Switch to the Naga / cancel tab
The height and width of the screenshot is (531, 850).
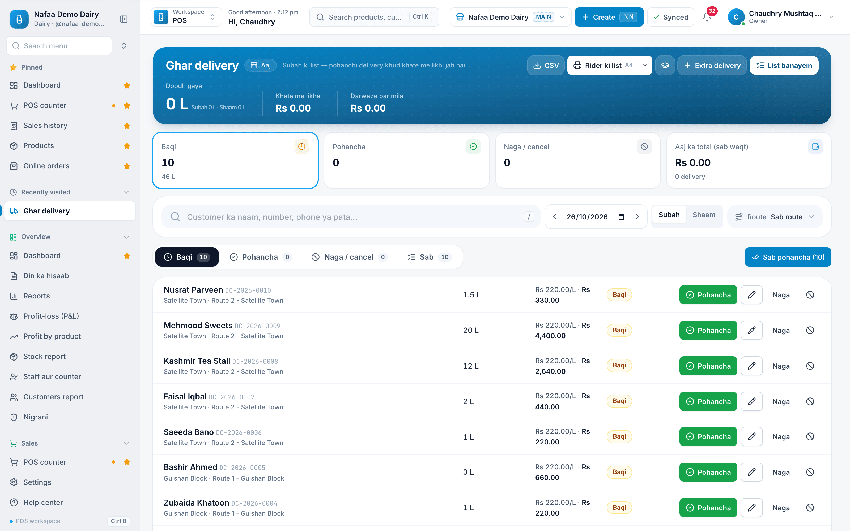point(349,257)
